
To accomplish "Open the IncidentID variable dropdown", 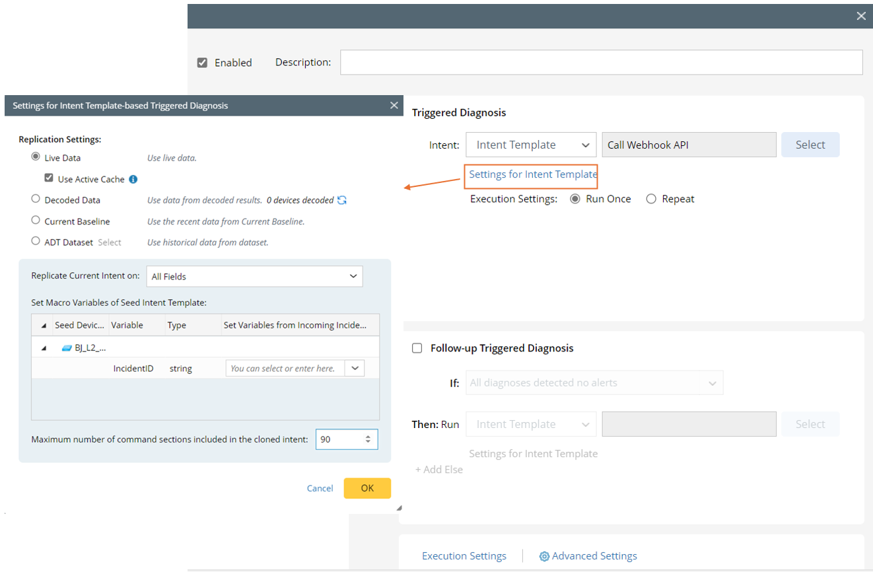I will point(355,368).
